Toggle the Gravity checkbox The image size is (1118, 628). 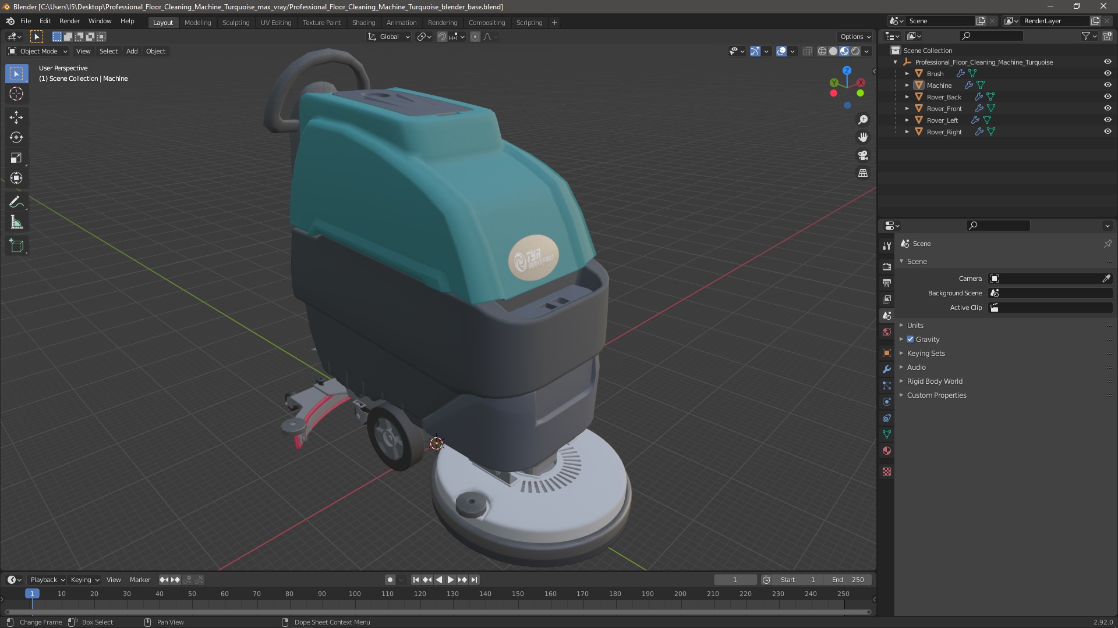(910, 339)
